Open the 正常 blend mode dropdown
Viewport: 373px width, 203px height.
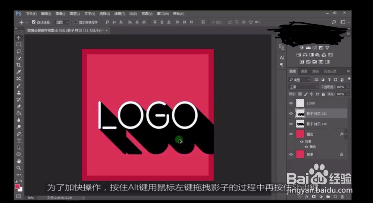pyautogui.click(x=303, y=87)
